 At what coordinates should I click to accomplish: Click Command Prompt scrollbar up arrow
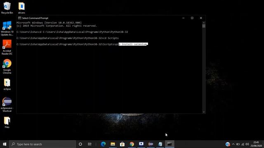204,23
